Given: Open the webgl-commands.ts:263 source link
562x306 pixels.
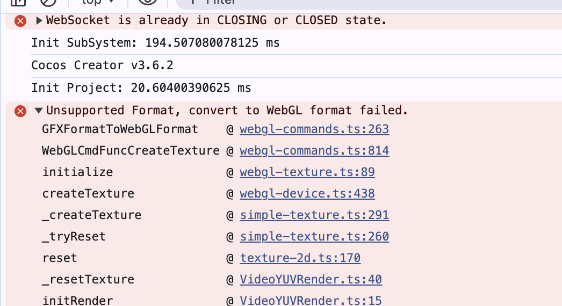Looking at the screenshot, I should pyautogui.click(x=314, y=129).
